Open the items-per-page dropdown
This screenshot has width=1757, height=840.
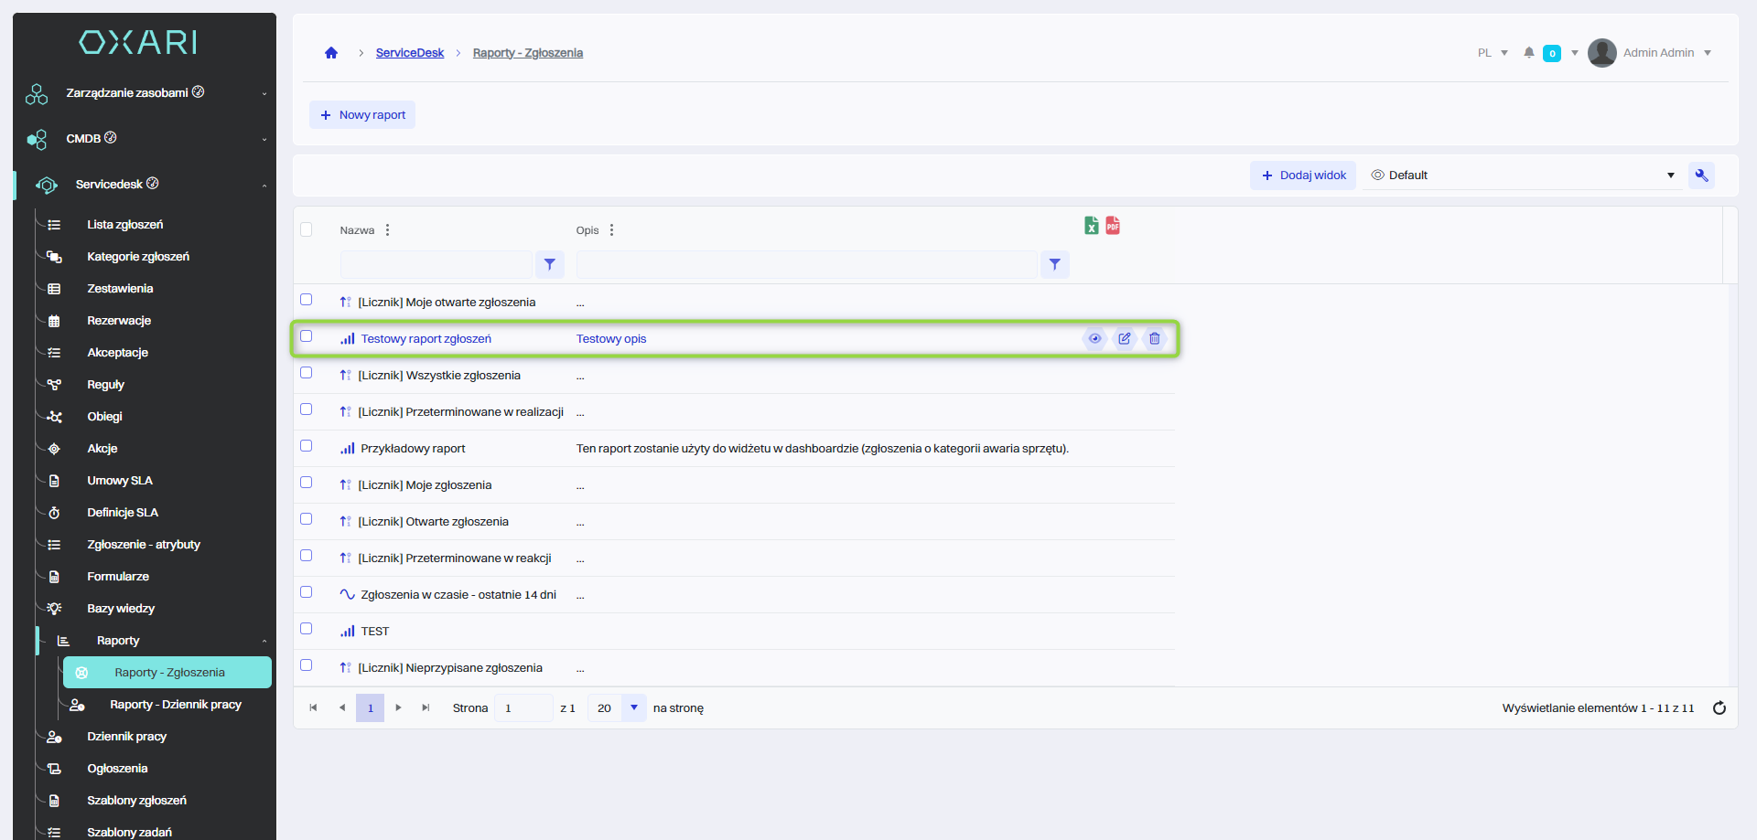click(x=633, y=708)
